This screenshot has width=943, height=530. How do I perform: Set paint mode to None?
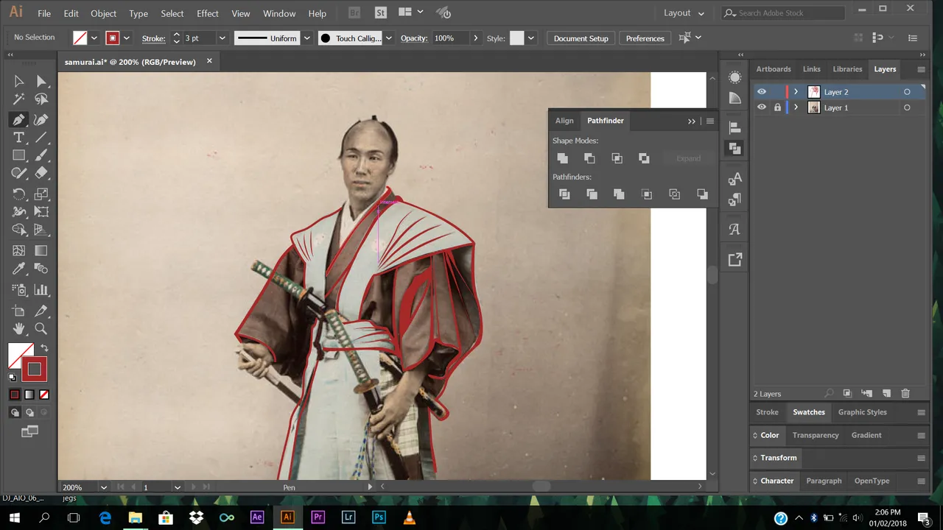[44, 395]
